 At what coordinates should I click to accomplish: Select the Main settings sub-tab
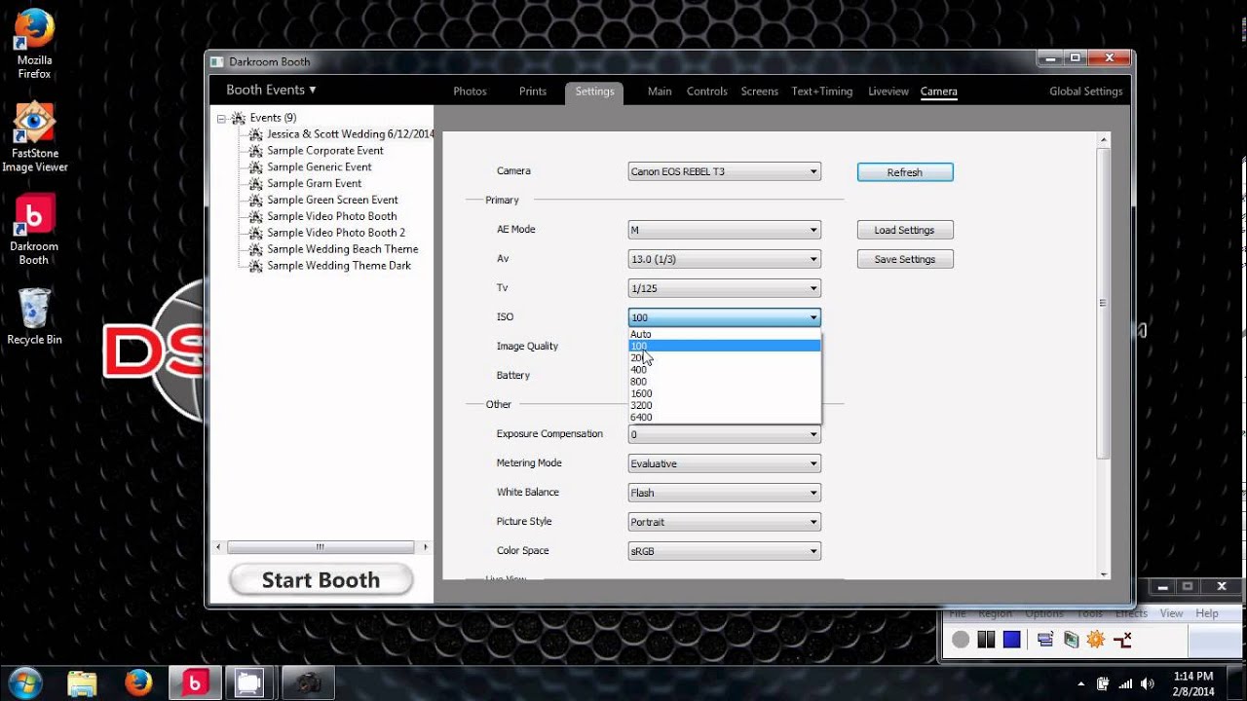[660, 92]
